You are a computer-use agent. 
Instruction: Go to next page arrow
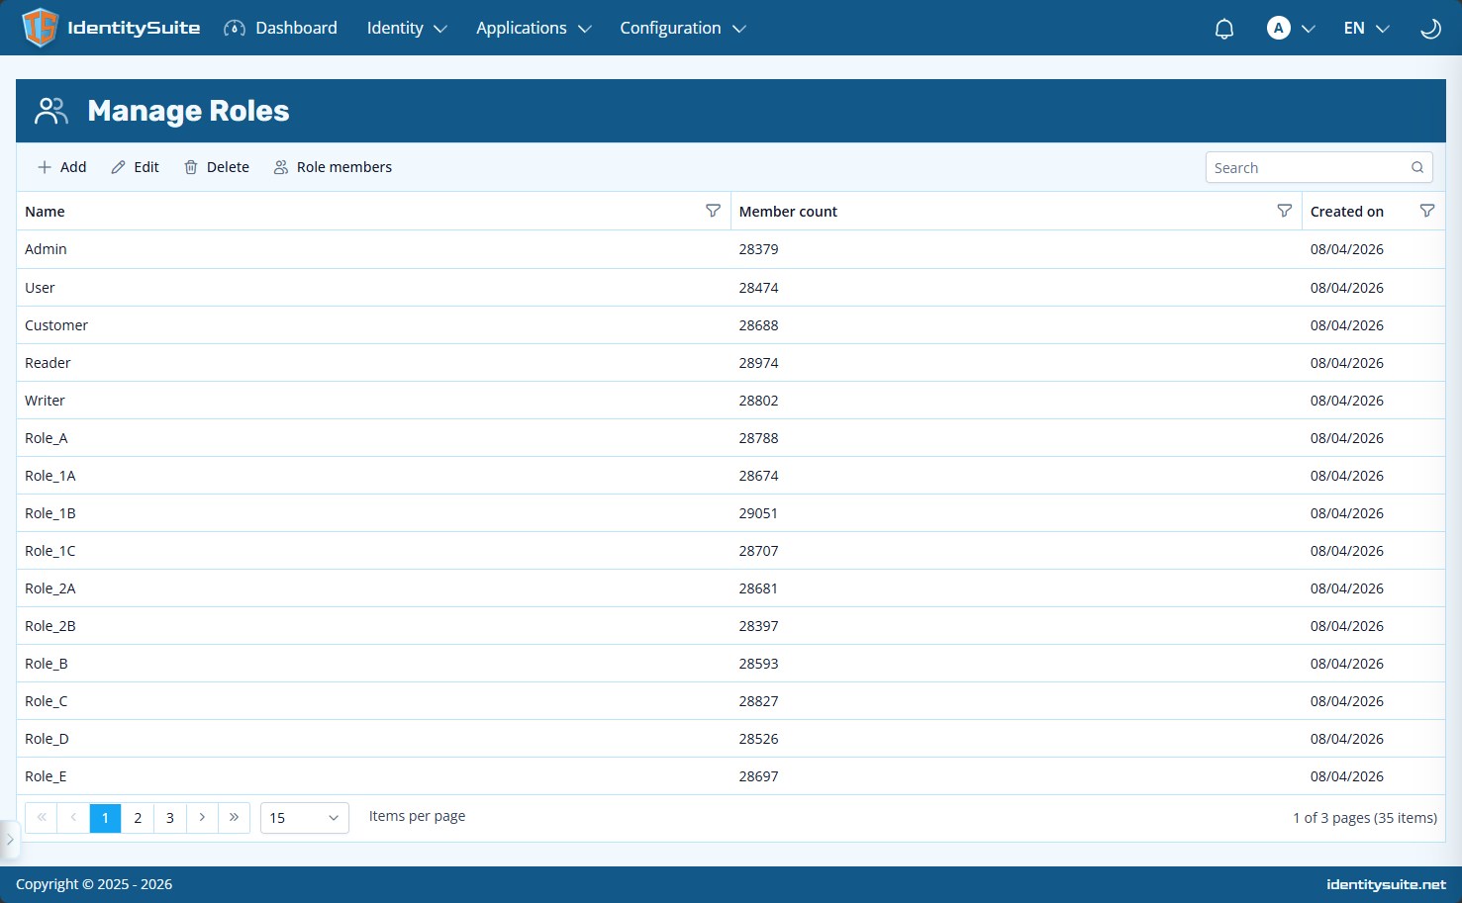(x=202, y=818)
